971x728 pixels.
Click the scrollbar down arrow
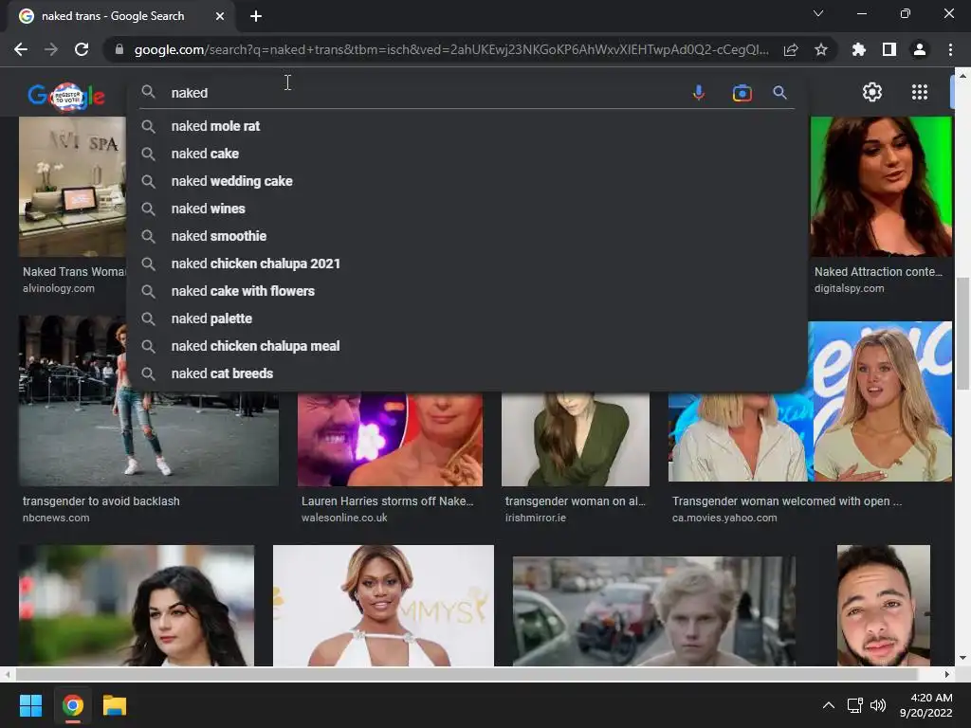(x=962, y=659)
